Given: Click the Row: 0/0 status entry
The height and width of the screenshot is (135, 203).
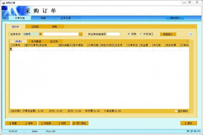Looking at the screenshot, I should pos(51,131).
